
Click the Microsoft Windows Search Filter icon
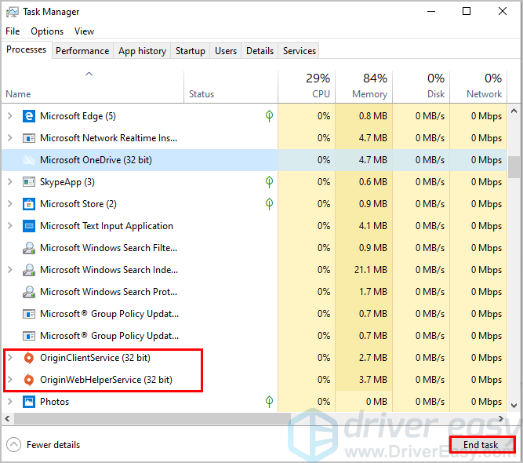pyautogui.click(x=29, y=248)
